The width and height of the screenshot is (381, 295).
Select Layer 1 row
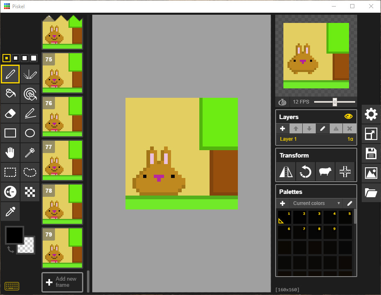[316, 139]
